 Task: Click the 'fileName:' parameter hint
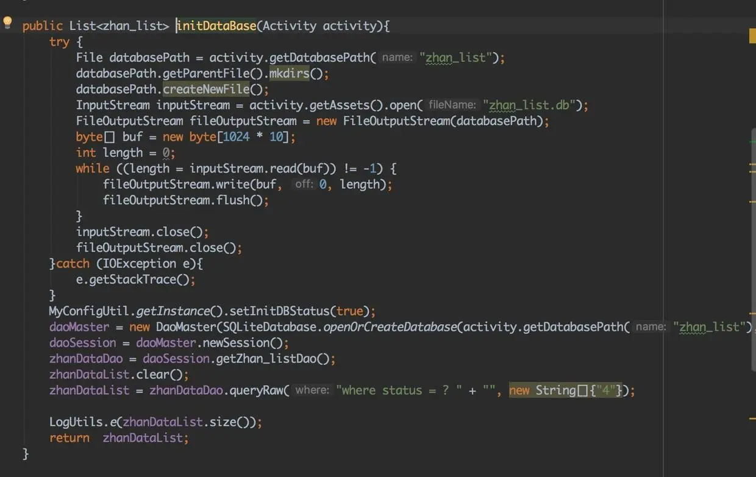click(452, 105)
